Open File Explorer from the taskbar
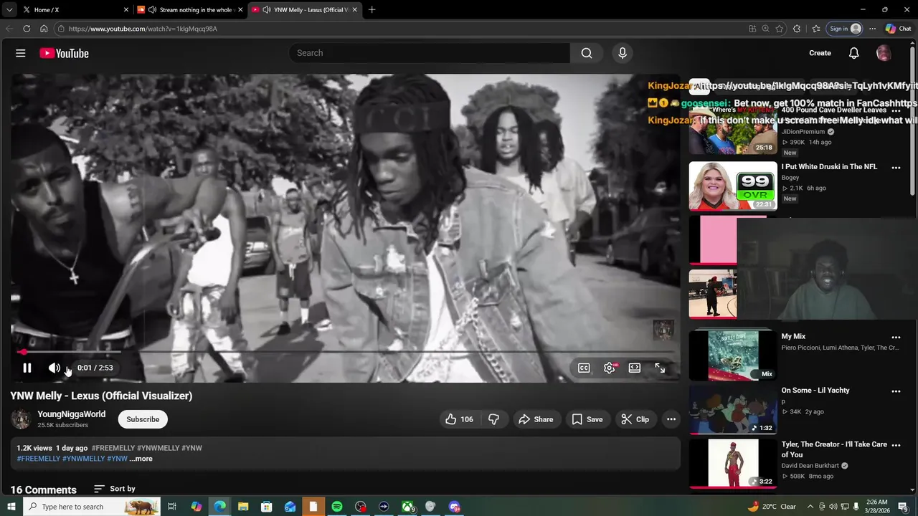Viewport: 918px width, 516px height. (243, 507)
